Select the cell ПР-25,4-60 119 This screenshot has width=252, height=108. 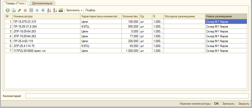pyautogui.click(x=46, y=41)
